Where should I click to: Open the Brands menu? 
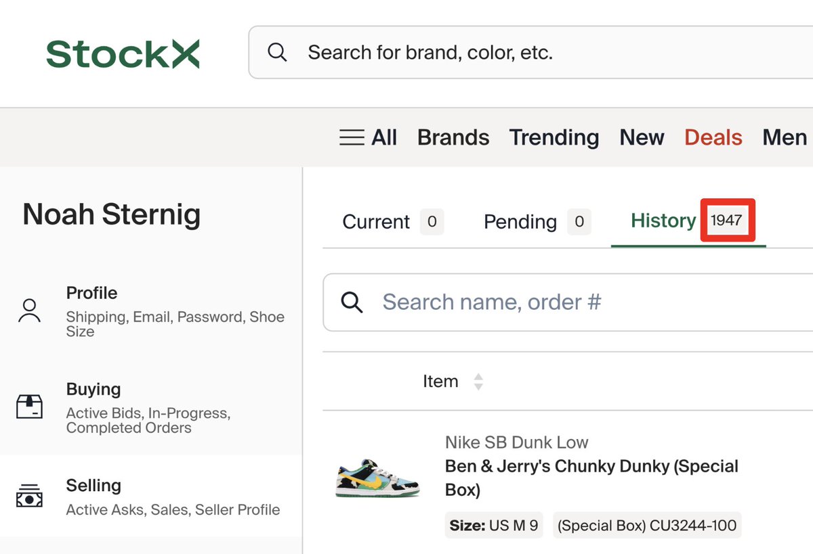click(453, 138)
